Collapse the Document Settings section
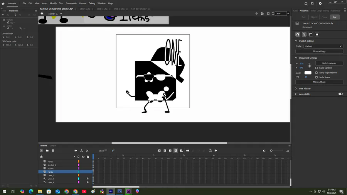Viewport: 347px width, 195px height. (296, 58)
